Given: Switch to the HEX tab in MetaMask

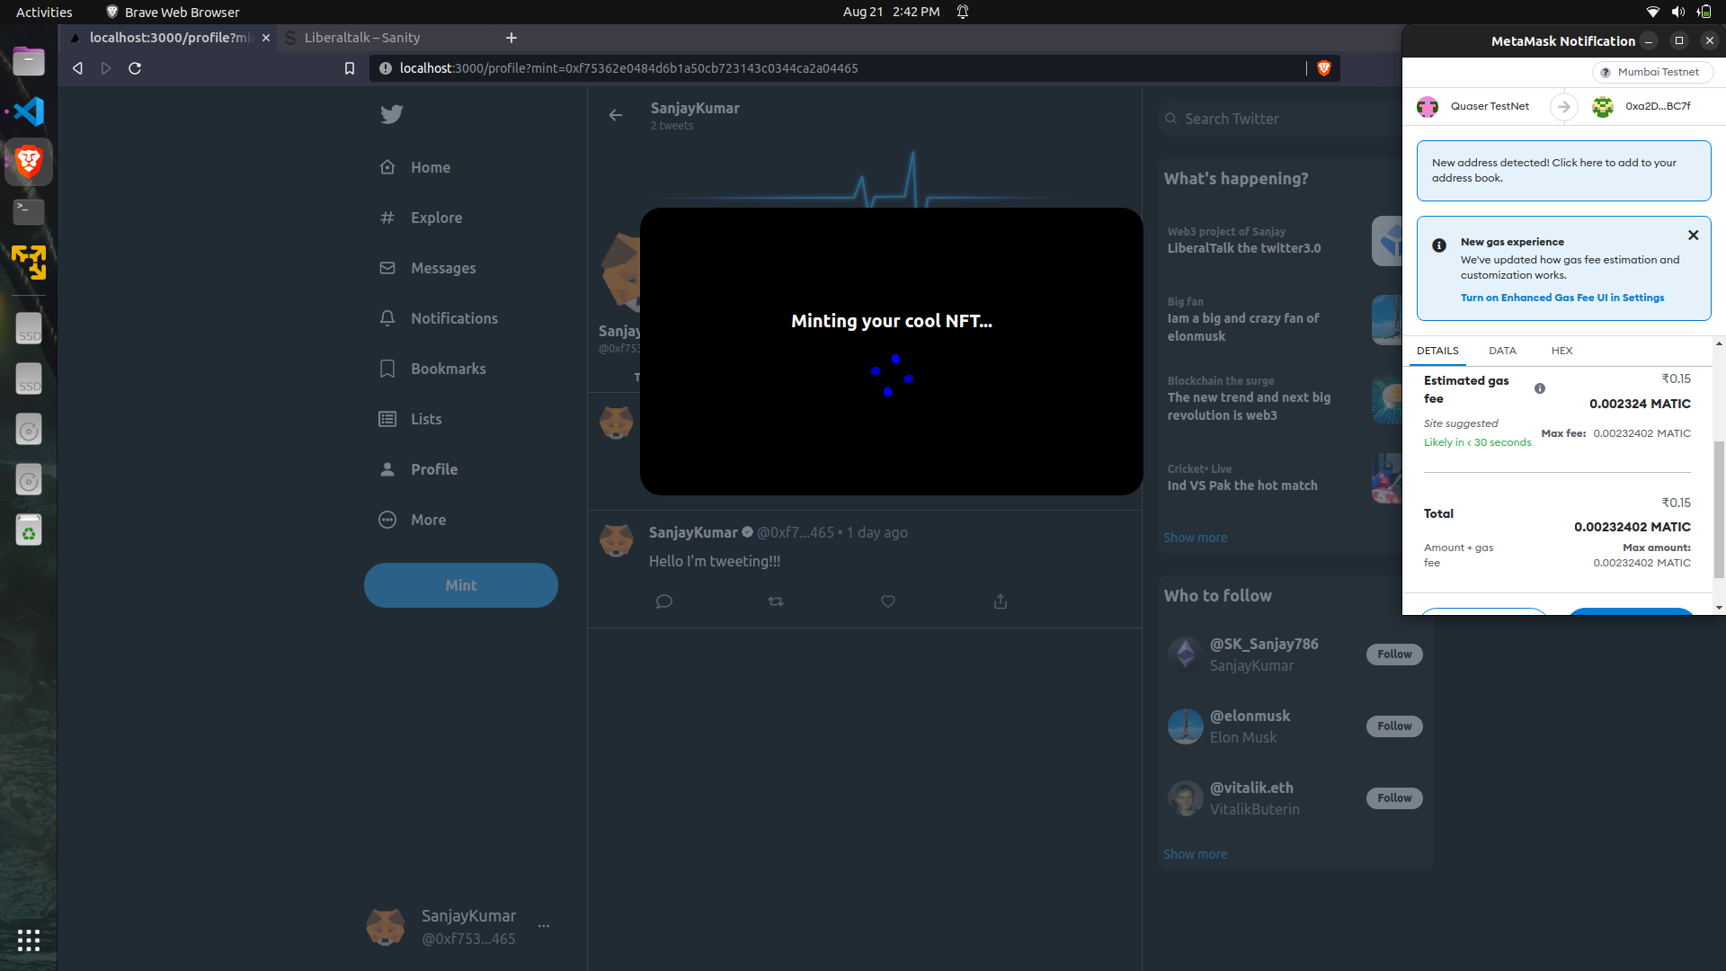Looking at the screenshot, I should (1561, 351).
